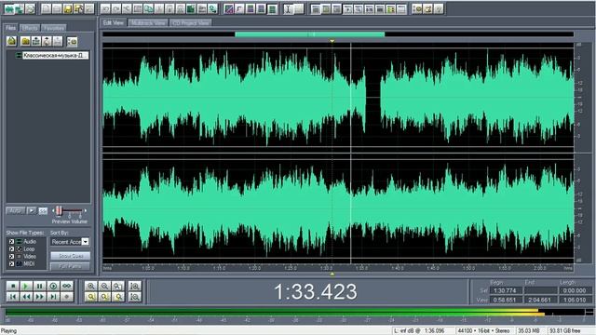Select the I-beam Time Selection tool
This screenshot has height=335, width=596.
(x=288, y=8)
